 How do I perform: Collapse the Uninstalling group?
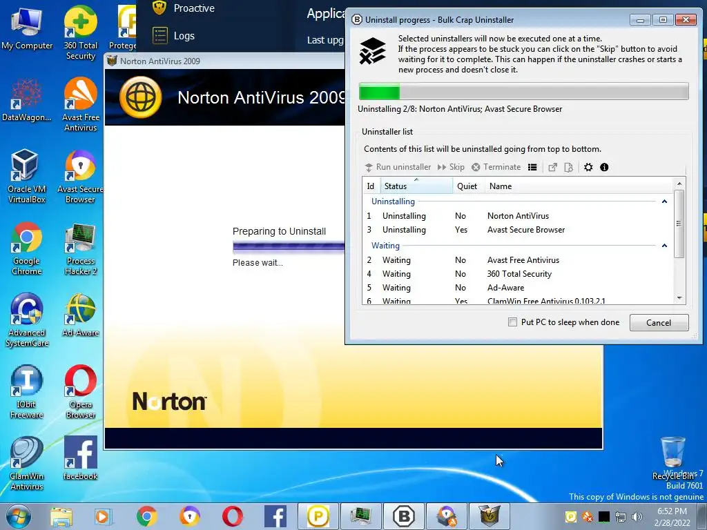click(664, 202)
